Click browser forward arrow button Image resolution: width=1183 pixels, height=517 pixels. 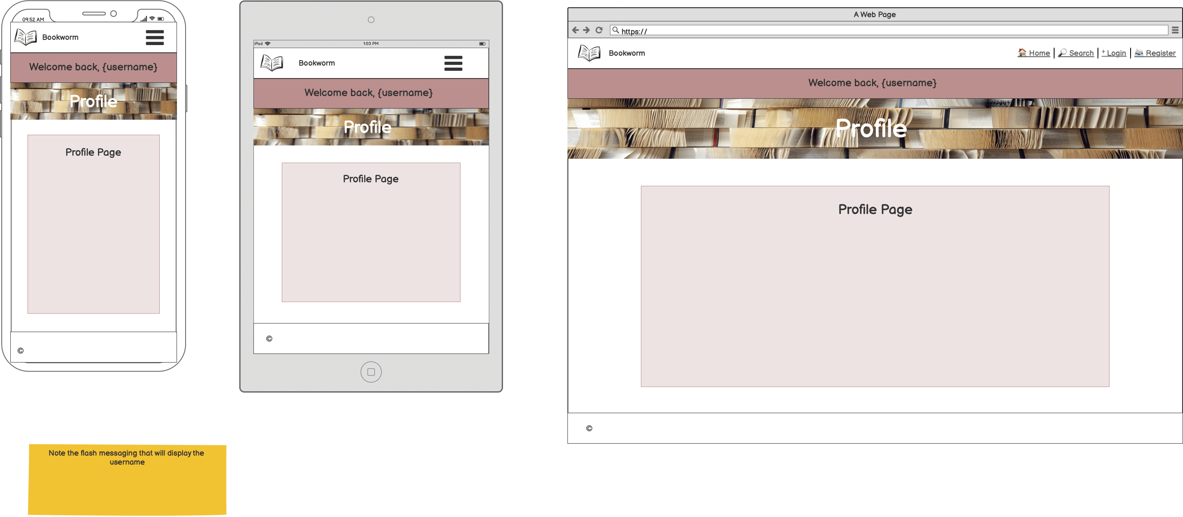pyautogui.click(x=586, y=30)
